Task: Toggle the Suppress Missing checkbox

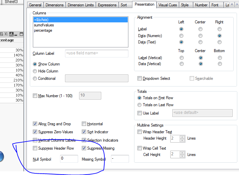Action: (84, 148)
